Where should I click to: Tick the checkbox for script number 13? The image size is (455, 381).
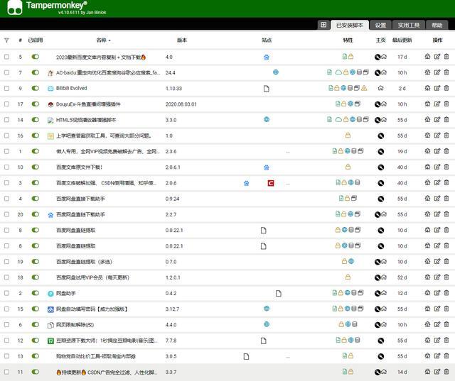[x=6, y=355]
